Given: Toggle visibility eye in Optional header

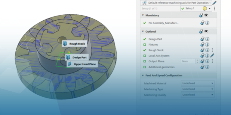Looking at the screenshot, I should coord(206,31).
